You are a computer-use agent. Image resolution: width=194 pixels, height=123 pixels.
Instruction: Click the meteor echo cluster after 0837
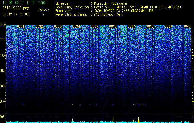click(x=138, y=105)
